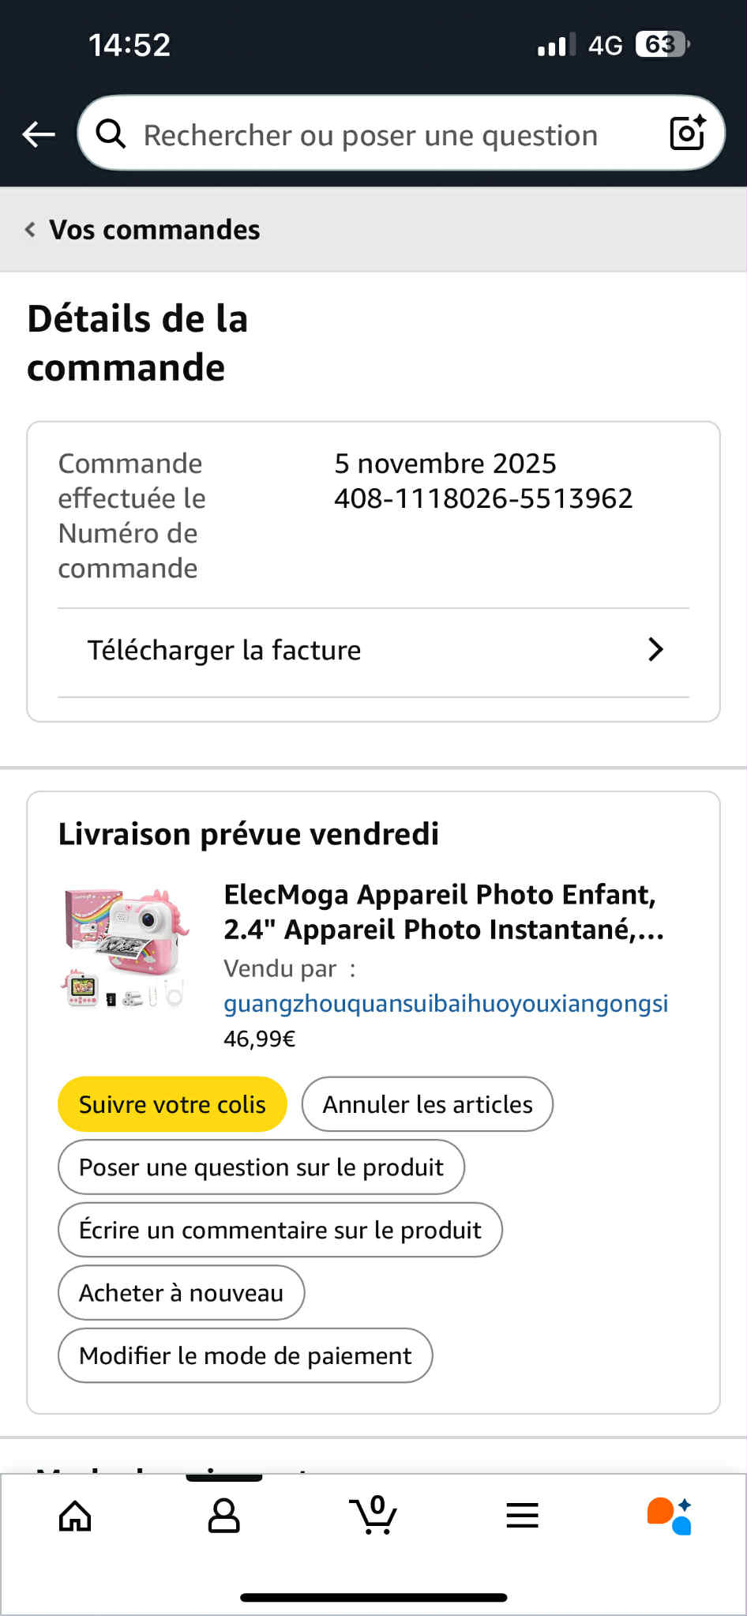Tap the pink camera product thumbnail
The image size is (747, 1616).
click(126, 947)
